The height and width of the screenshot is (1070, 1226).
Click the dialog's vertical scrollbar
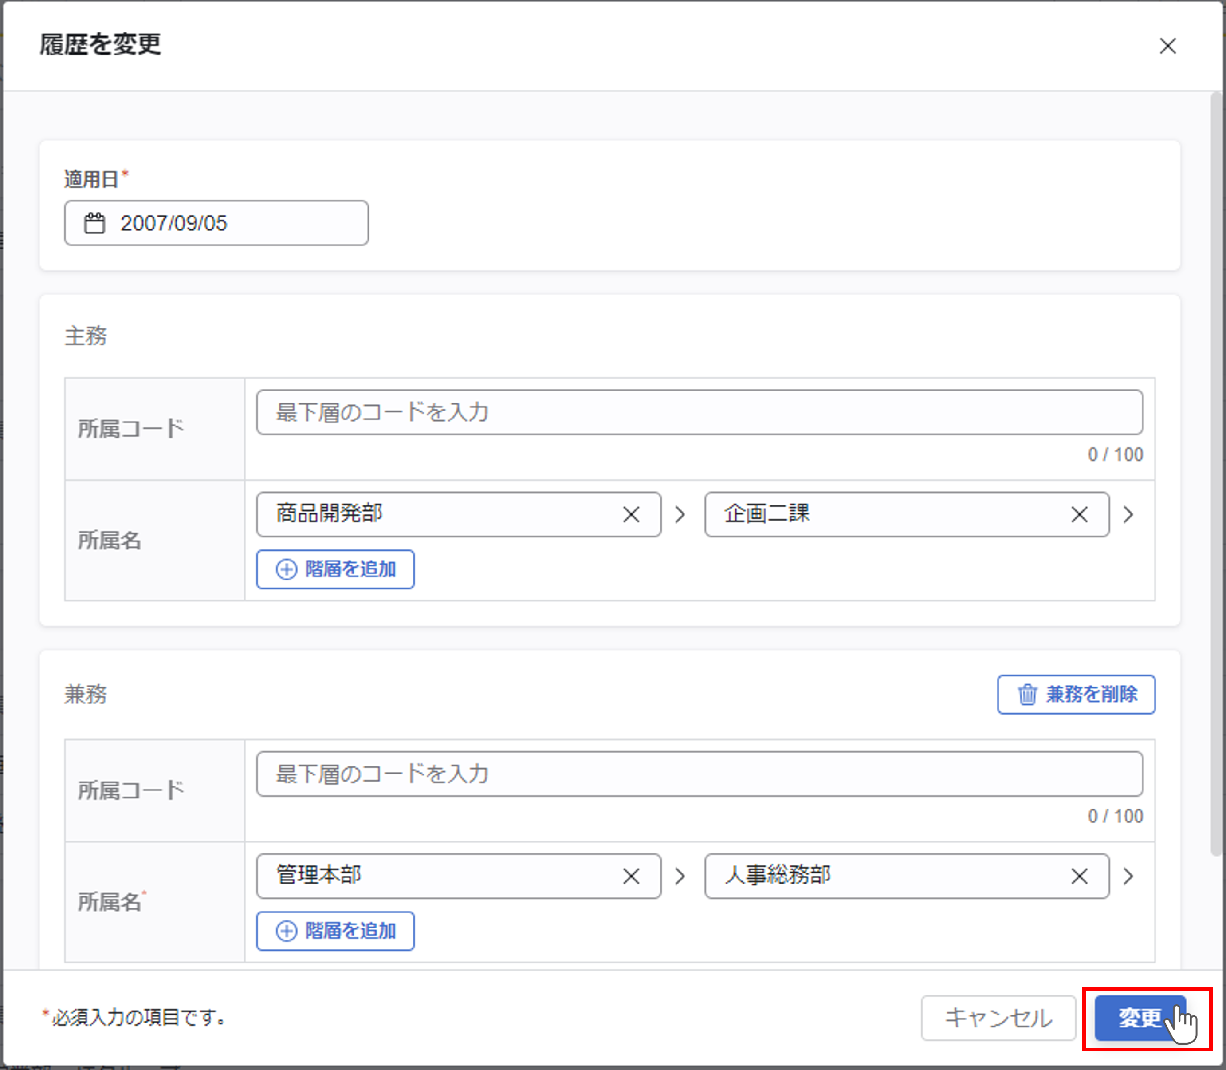(1215, 472)
